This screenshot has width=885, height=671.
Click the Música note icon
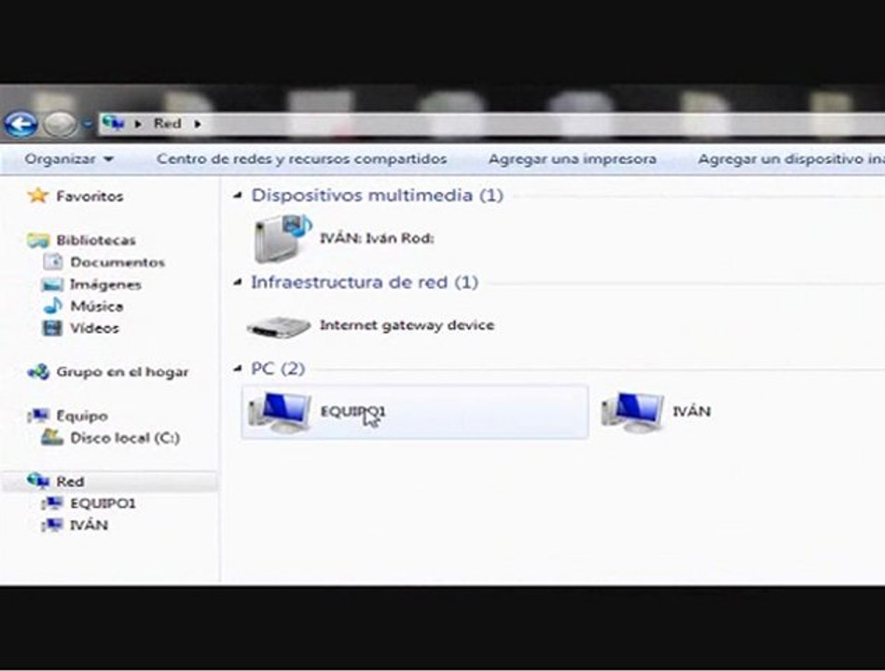(52, 306)
